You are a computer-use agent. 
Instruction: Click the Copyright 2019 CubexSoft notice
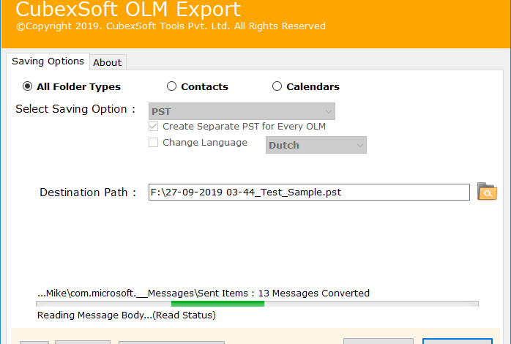171,26
